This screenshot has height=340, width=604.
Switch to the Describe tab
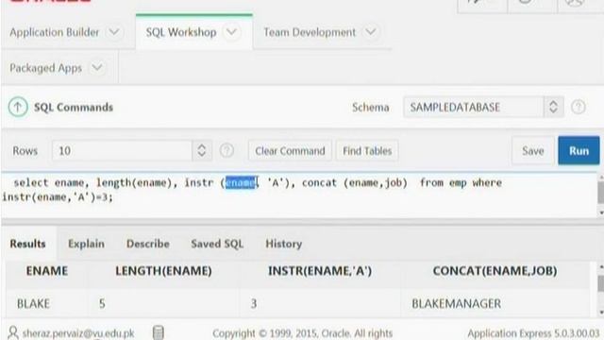[x=148, y=244]
